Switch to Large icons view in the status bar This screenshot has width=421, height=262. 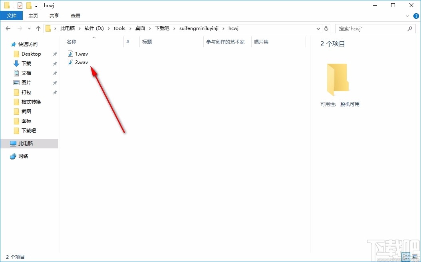tap(415, 257)
